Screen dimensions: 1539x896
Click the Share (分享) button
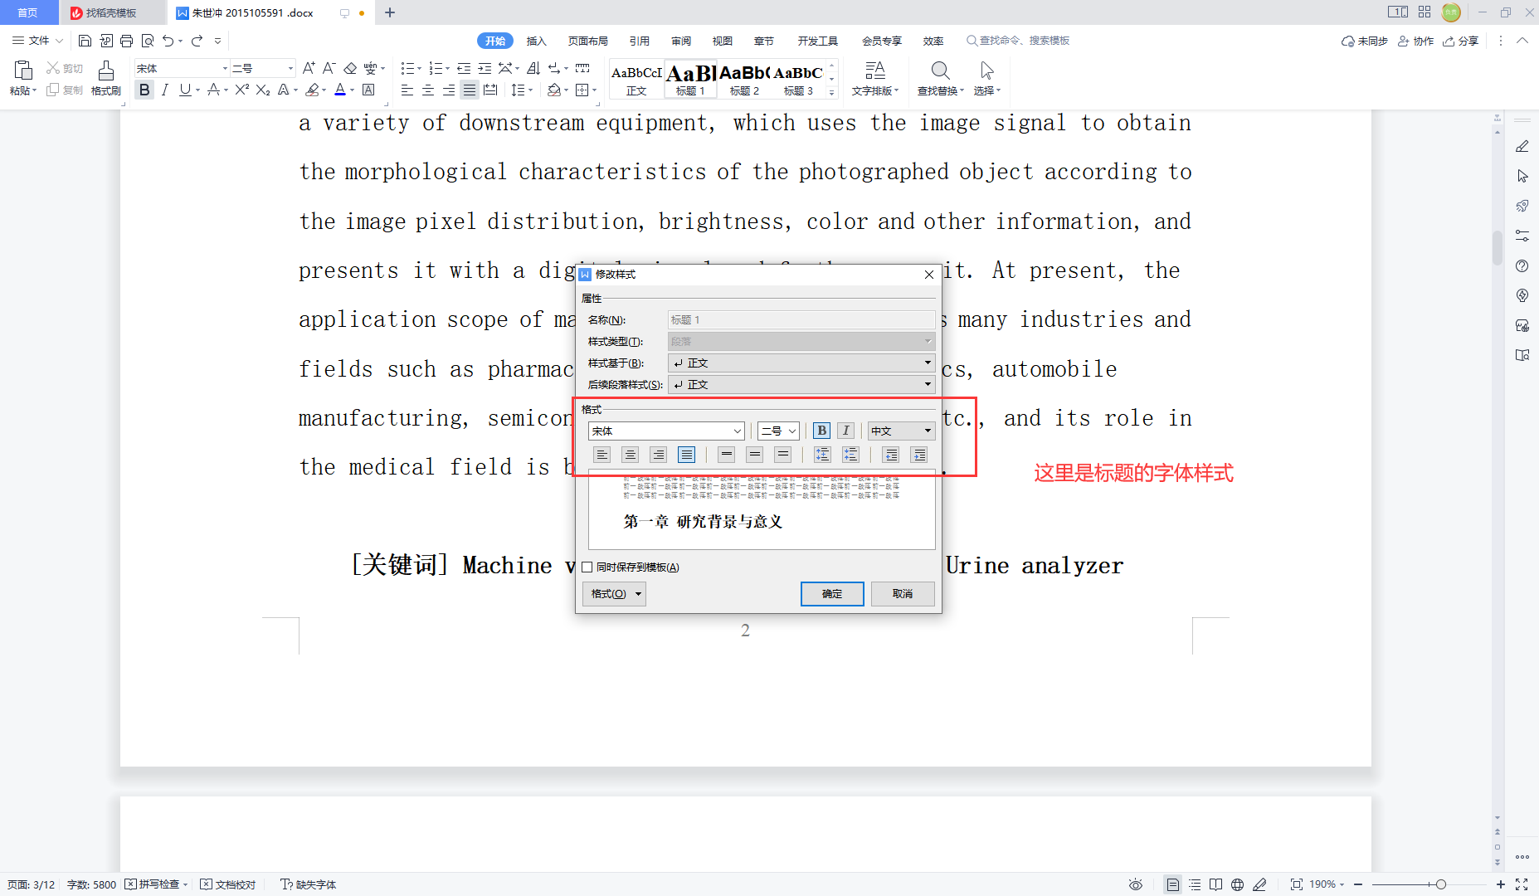[1461, 41]
